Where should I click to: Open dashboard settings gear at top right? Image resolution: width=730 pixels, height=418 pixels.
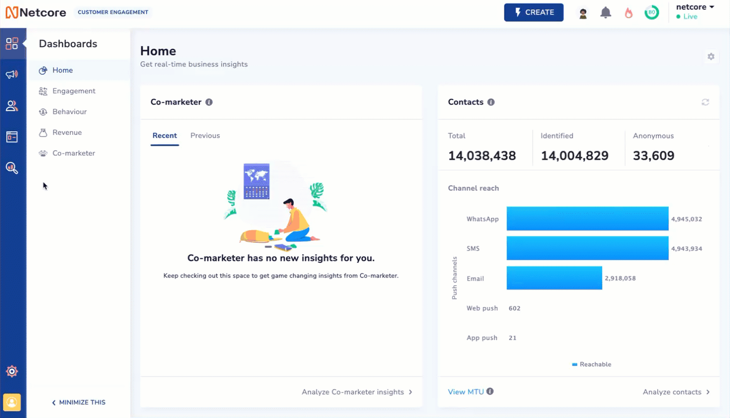pos(711,57)
